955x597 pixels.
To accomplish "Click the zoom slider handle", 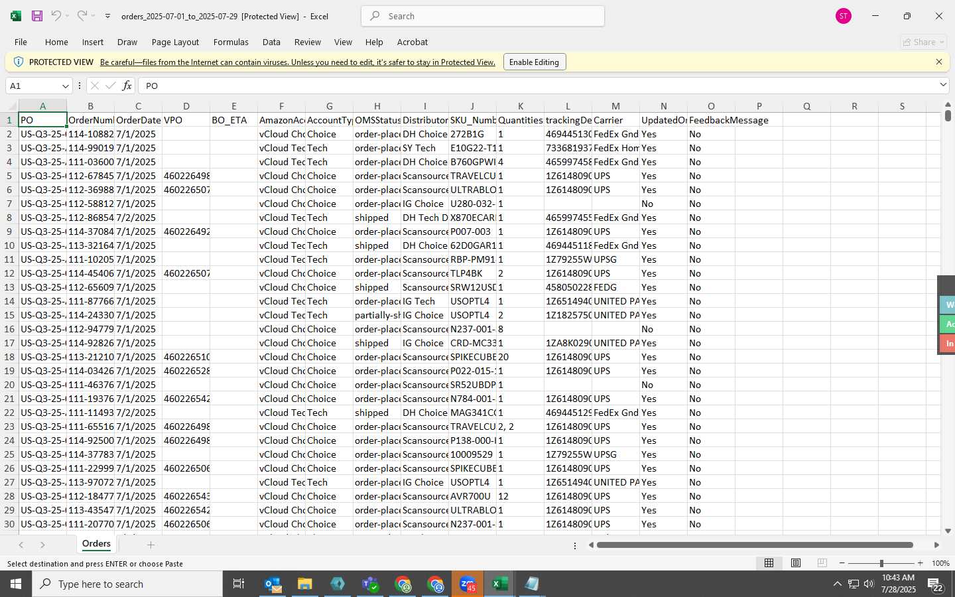I will (x=881, y=563).
